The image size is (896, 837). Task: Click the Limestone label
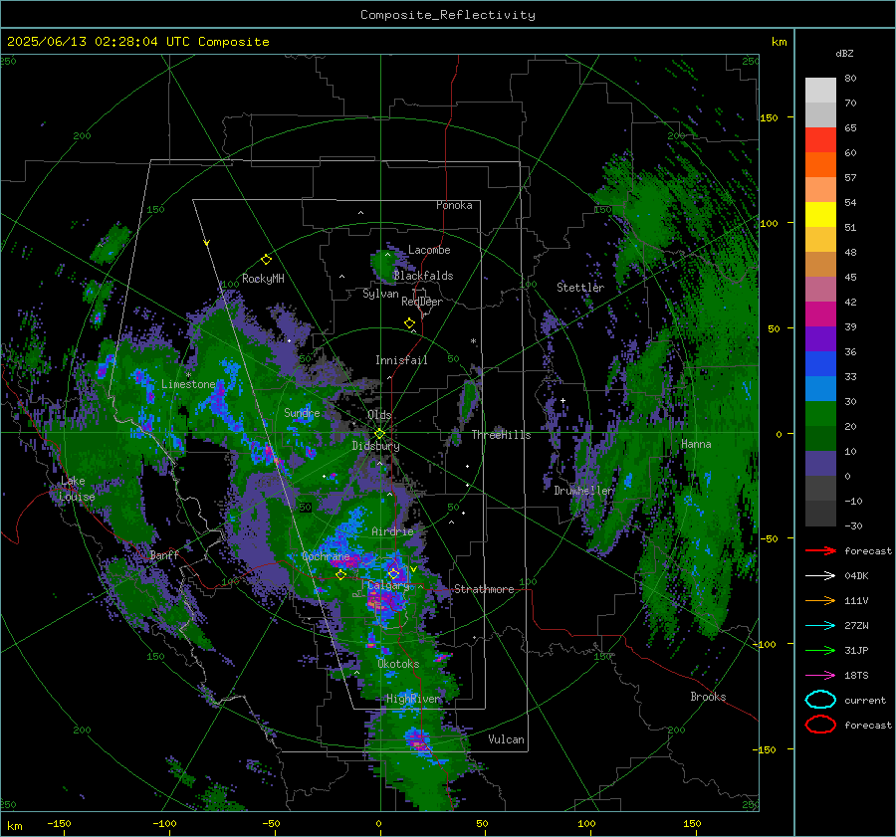pyautogui.click(x=188, y=384)
